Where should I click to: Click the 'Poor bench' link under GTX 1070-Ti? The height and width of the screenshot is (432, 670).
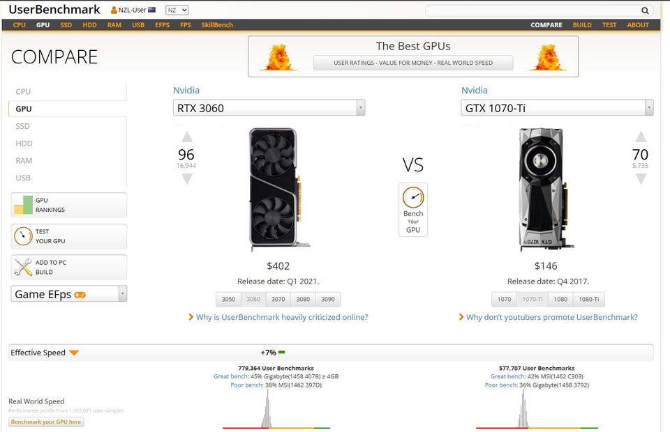[x=501, y=385]
